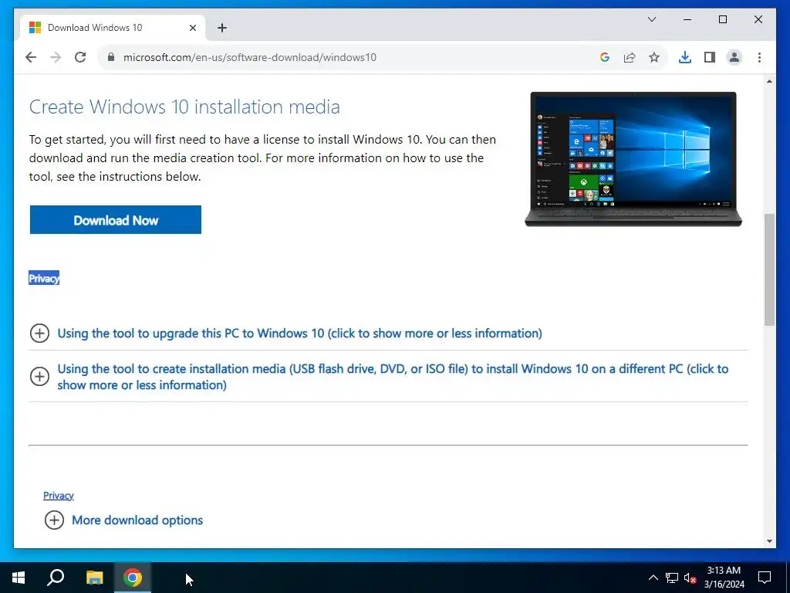
Task: Open the muted volume tray icon
Action: point(690,578)
